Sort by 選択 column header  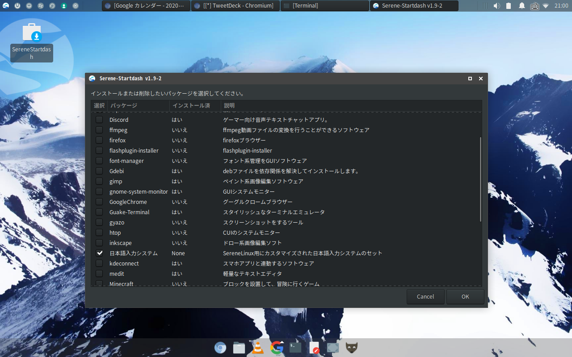click(99, 106)
